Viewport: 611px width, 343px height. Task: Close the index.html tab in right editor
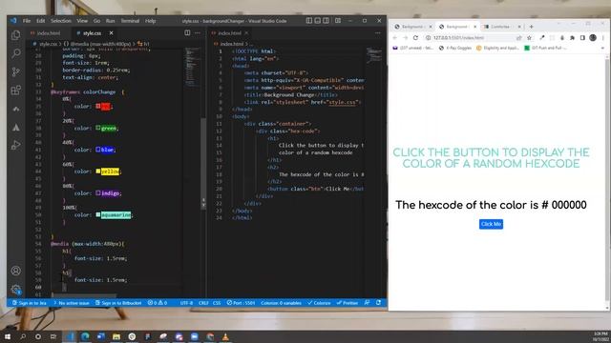click(x=246, y=33)
